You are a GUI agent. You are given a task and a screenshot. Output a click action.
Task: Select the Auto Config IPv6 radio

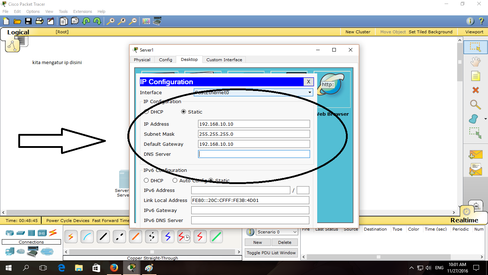(x=175, y=180)
